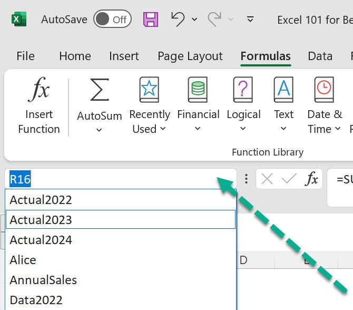Switch to the Home tab
353x310 pixels.
point(75,56)
